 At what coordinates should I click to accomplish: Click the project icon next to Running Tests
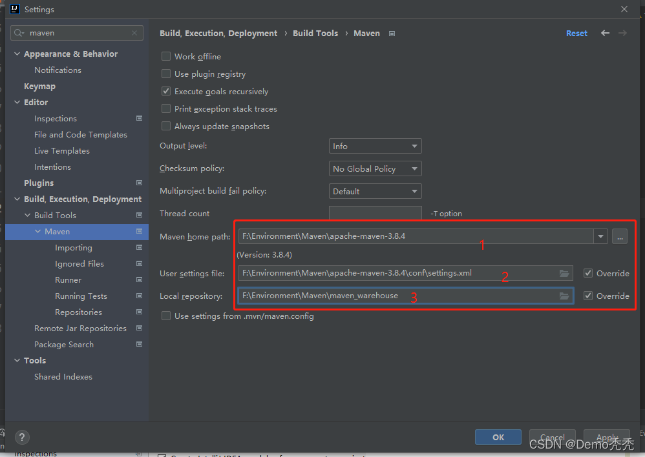140,296
